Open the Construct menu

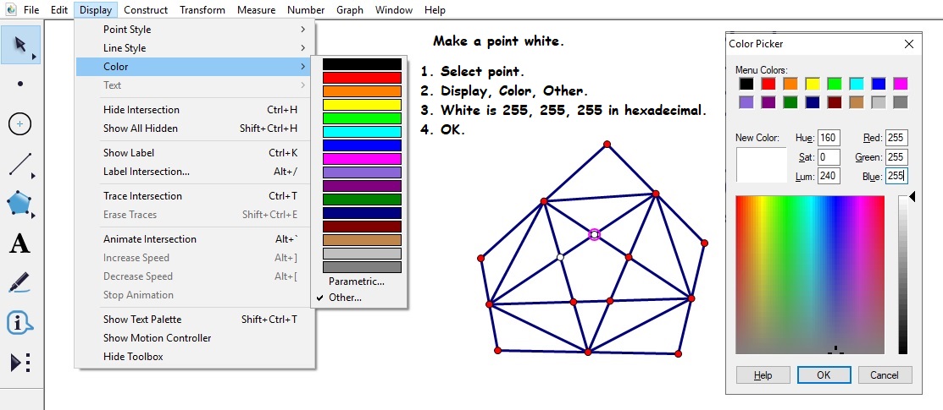point(146,10)
